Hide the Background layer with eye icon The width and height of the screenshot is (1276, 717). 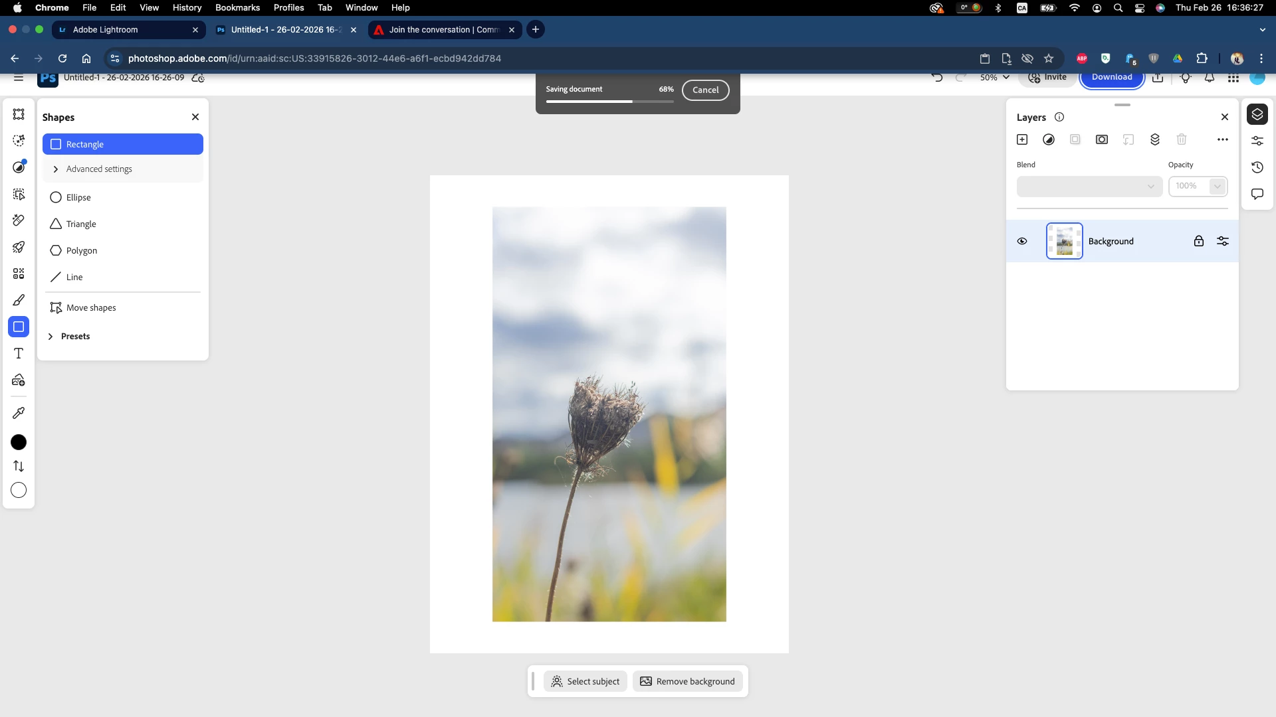pos(1022,241)
